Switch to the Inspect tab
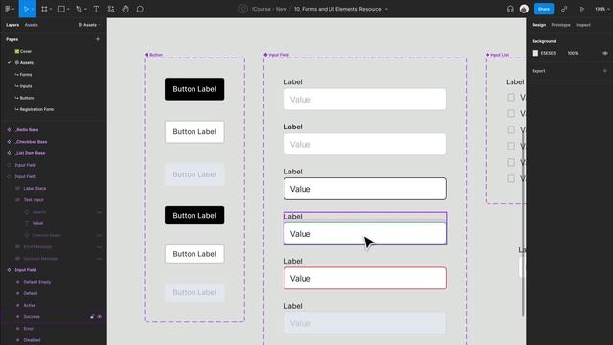Viewport: 613px width, 345px height. point(583,25)
